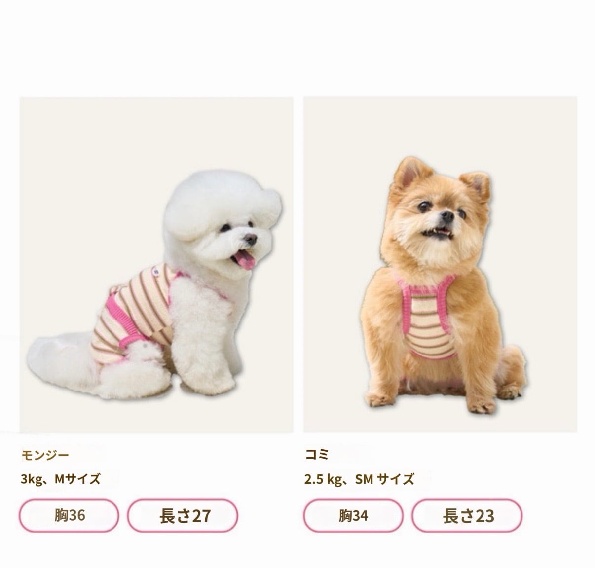Select the 長さ23 length pill
Viewport: 595px width, 568px height.
[x=467, y=516]
